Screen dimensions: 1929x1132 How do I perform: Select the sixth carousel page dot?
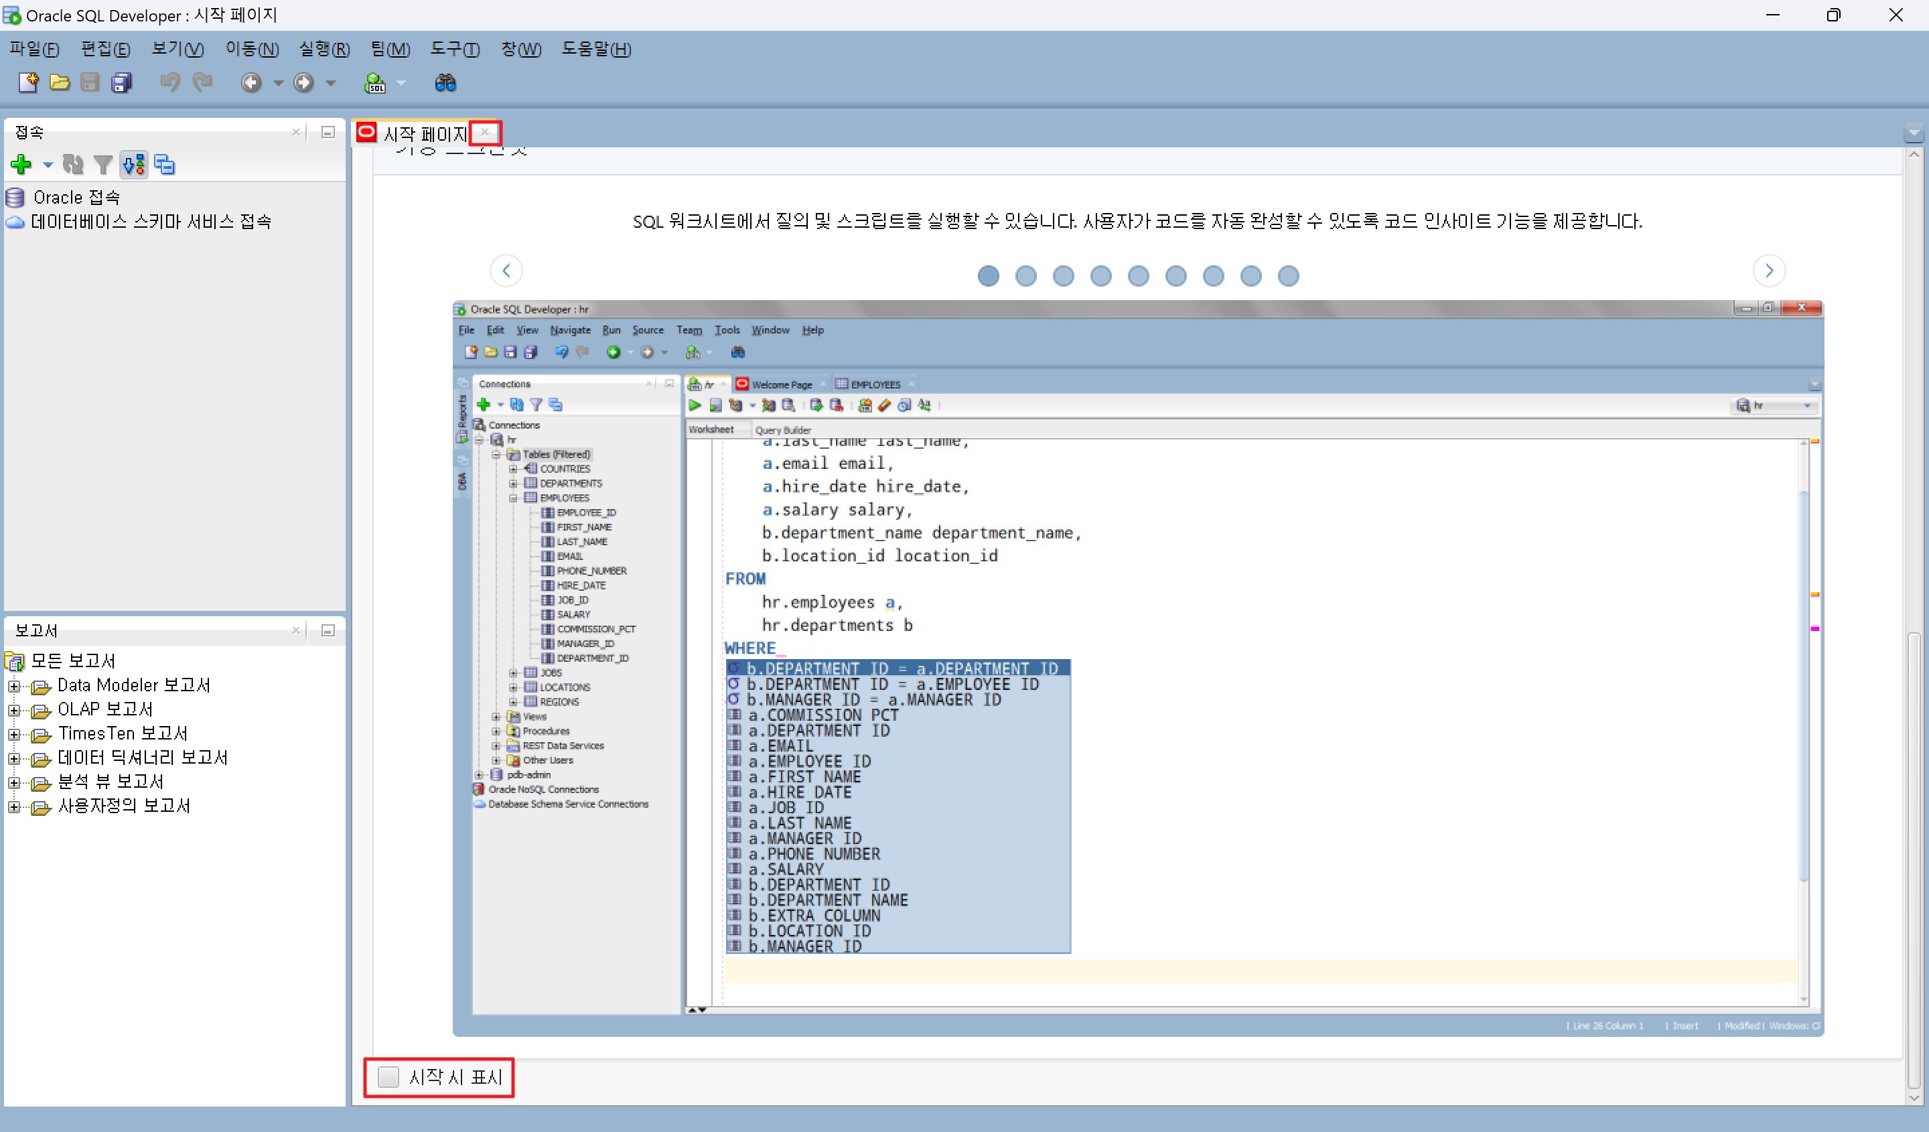tap(1175, 275)
